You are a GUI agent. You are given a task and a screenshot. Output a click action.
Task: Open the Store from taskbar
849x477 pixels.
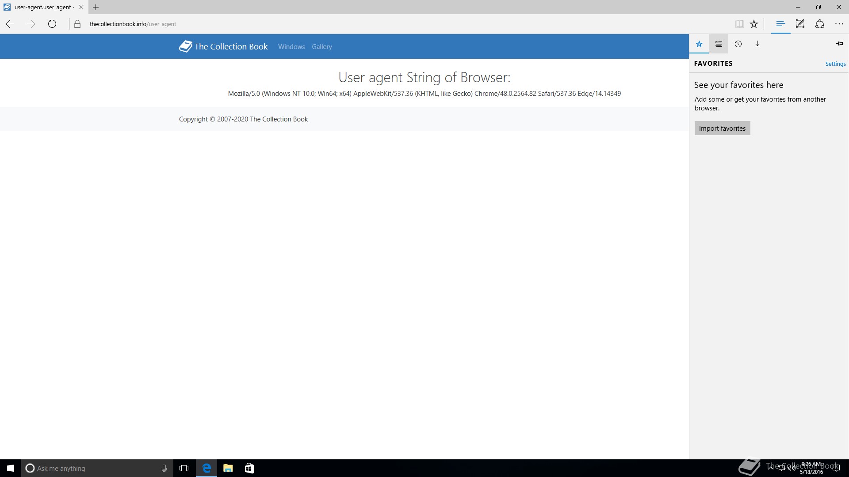pyautogui.click(x=249, y=468)
